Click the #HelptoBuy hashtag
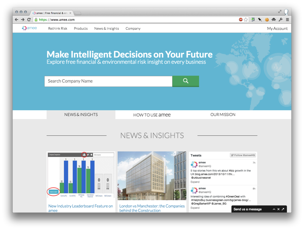 198,200
